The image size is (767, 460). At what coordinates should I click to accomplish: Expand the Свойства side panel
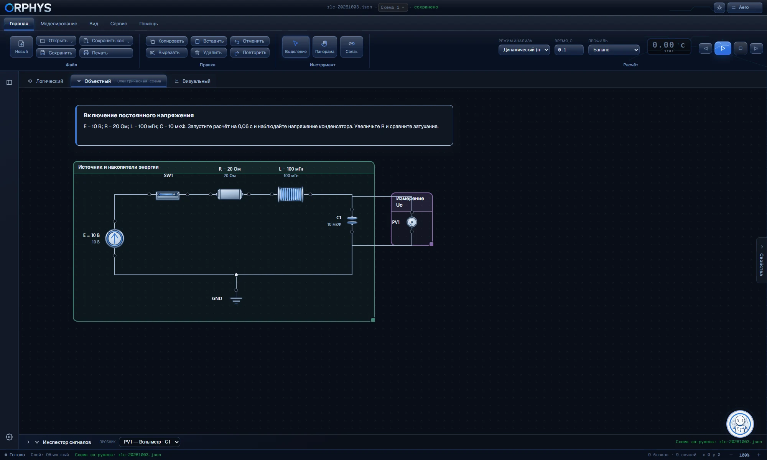[761, 260]
